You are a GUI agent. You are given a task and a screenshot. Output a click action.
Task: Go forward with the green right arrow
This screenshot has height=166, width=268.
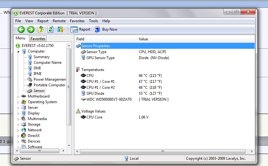click(x=31, y=29)
